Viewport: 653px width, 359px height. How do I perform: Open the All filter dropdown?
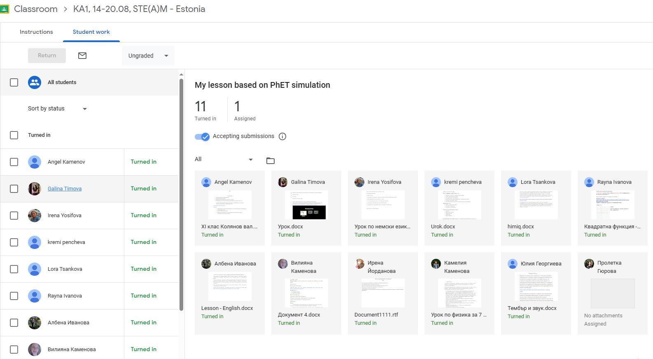[224, 160]
